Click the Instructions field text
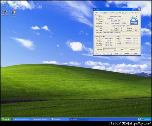152x126 pixels. 121,33
